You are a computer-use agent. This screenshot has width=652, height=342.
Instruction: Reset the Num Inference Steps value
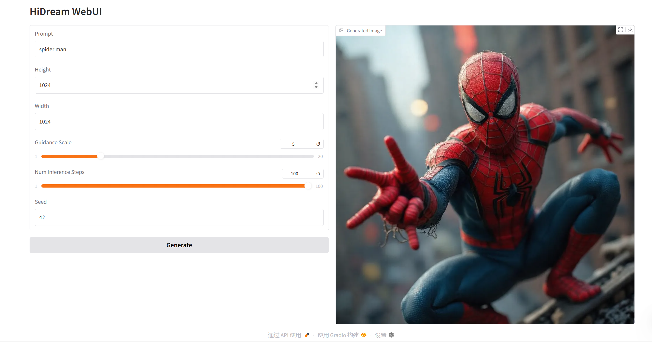(318, 174)
